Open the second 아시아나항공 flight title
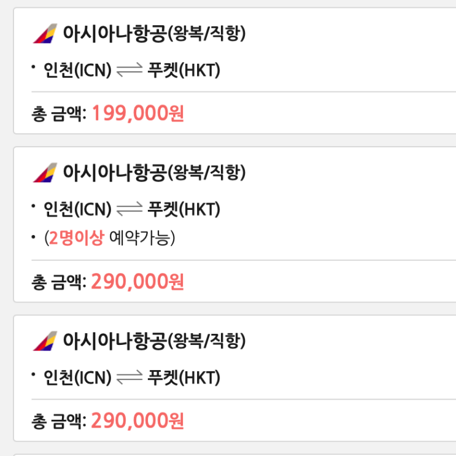Screen dimensions: 456x456 [154, 172]
